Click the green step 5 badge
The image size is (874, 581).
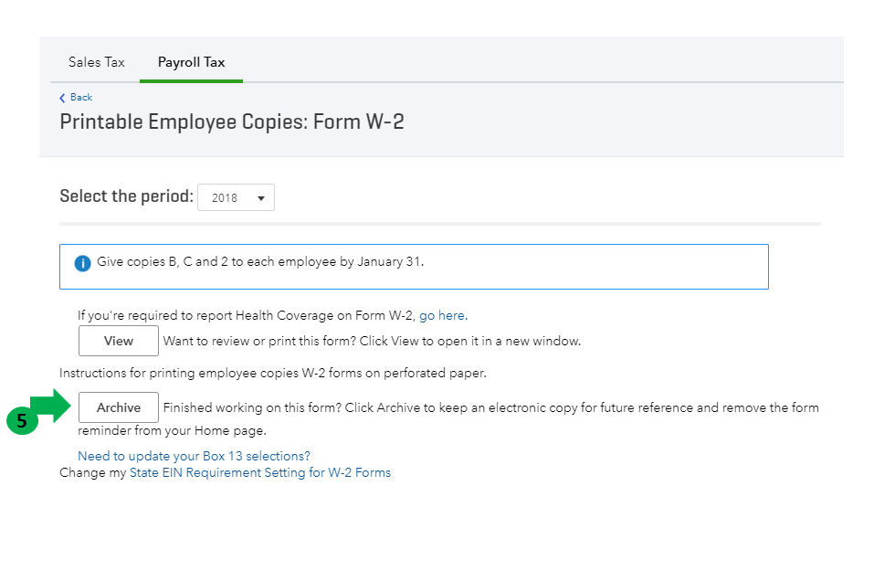pos(21,422)
